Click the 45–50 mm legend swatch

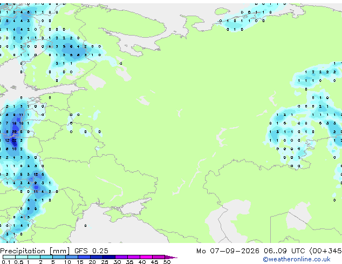pos(159,257)
